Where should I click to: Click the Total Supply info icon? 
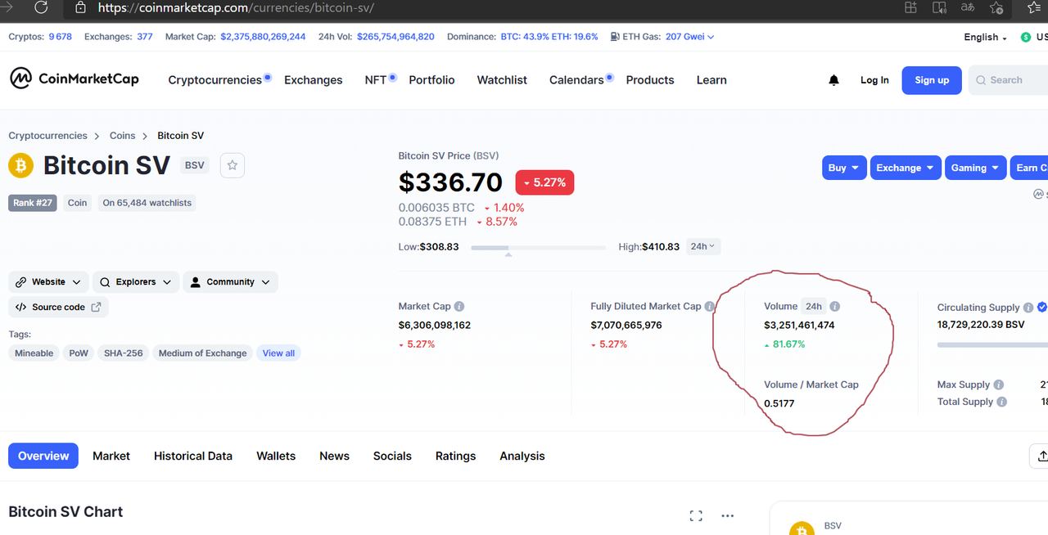click(1002, 402)
